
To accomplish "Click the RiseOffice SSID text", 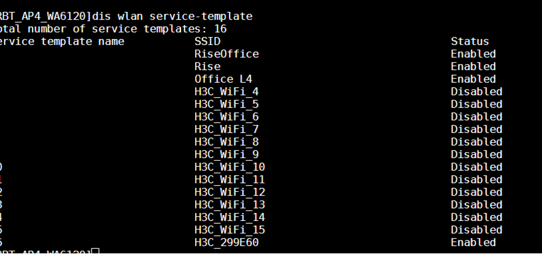I will coord(226,54).
